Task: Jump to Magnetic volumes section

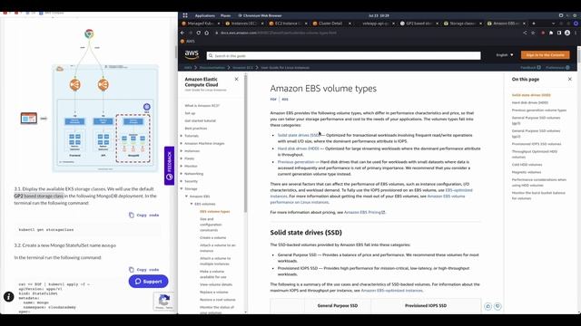Action: (x=527, y=172)
